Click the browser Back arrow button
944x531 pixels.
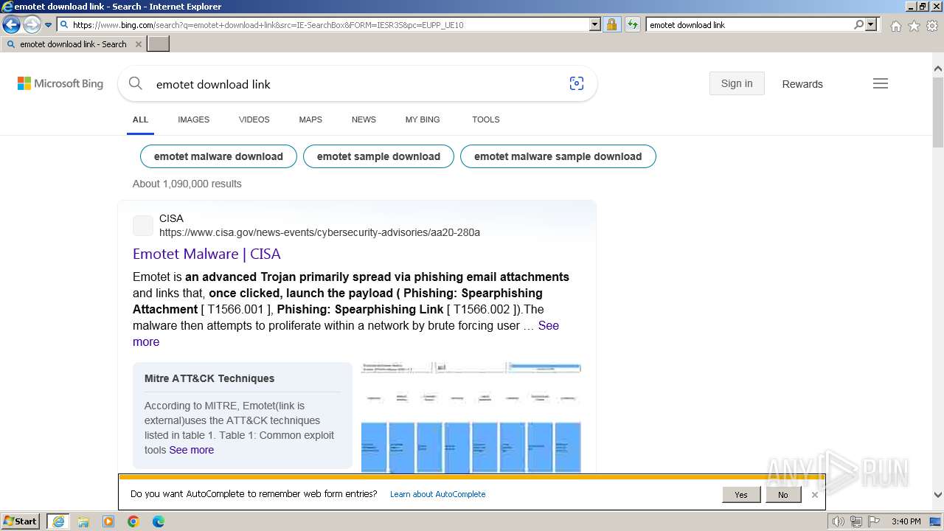[11, 25]
